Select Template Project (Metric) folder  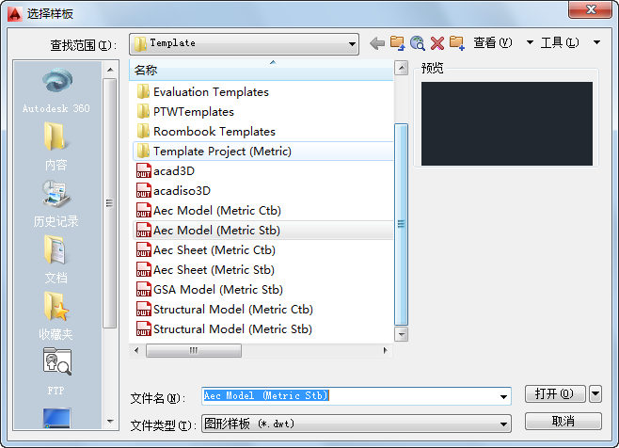(x=262, y=152)
